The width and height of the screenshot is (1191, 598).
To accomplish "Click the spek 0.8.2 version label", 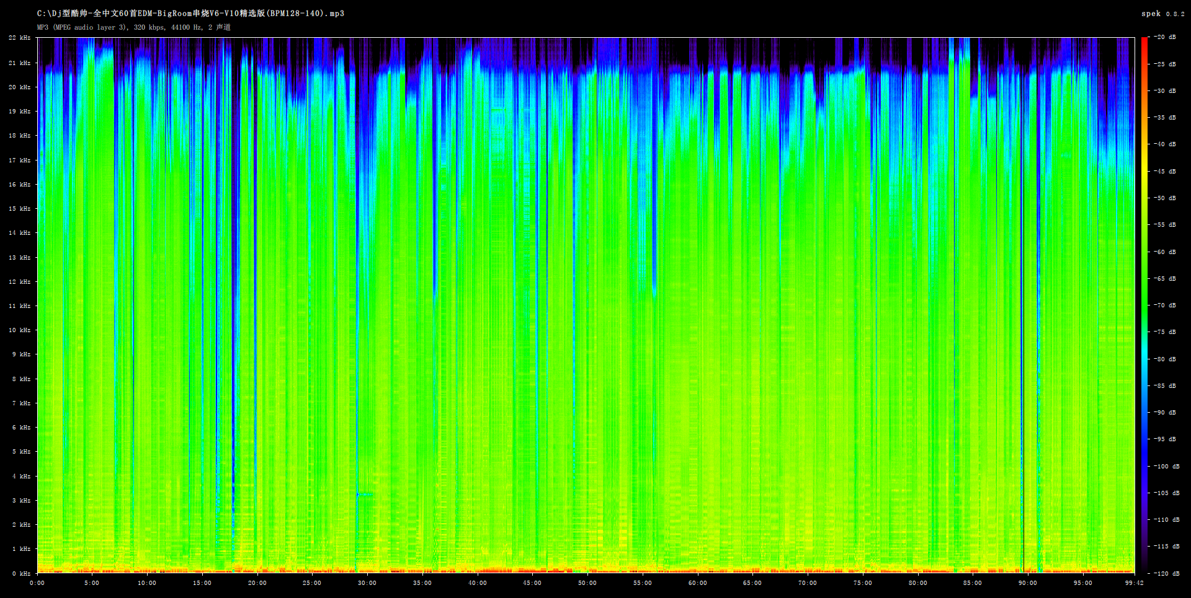I will [1162, 14].
